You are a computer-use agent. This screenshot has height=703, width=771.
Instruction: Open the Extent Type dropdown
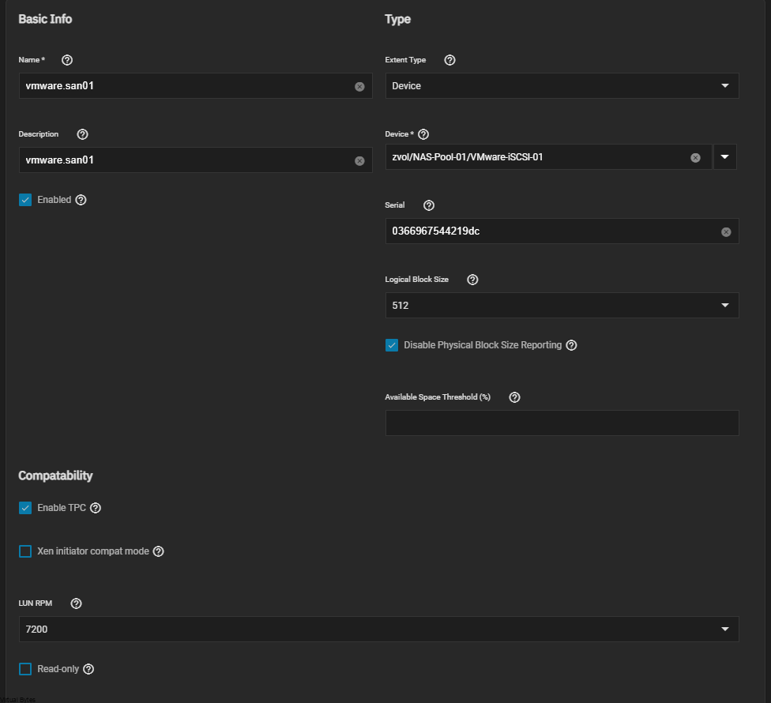(562, 86)
